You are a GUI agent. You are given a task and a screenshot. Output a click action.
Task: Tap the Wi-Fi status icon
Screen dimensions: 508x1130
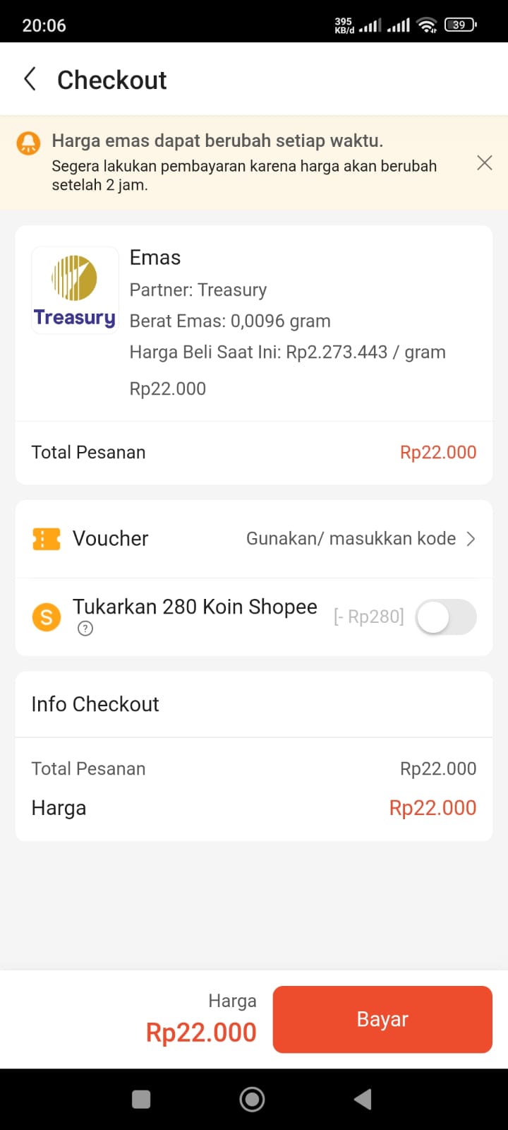pos(427,25)
